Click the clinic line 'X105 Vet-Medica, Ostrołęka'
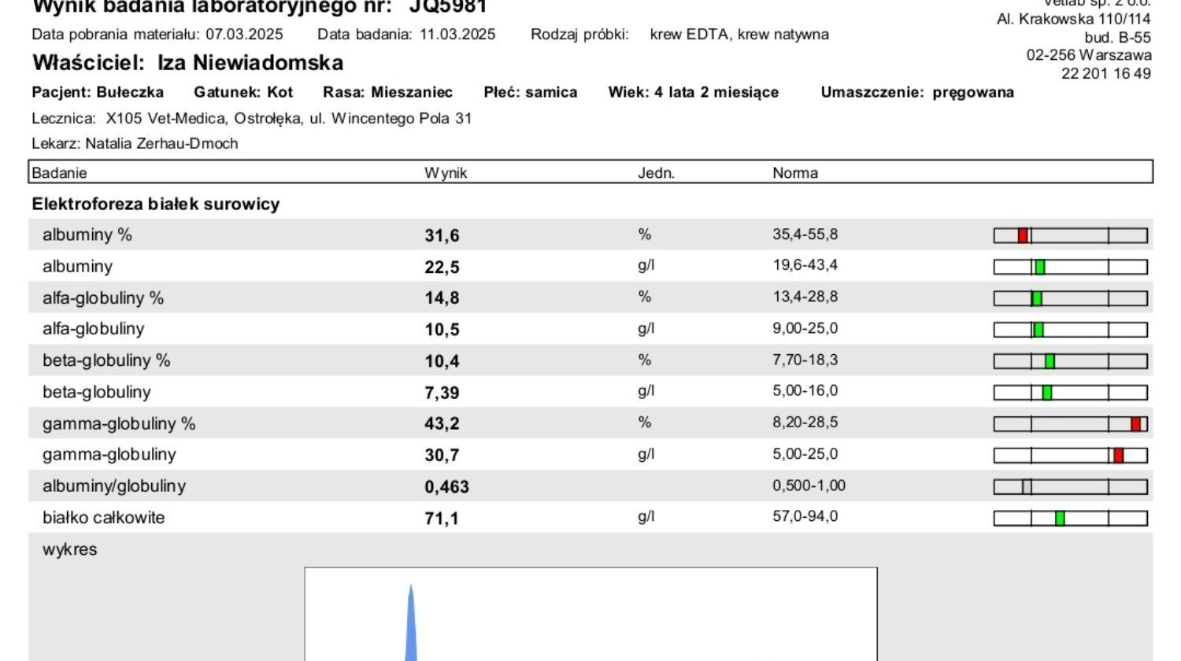This screenshot has height=661, width=1181. (202, 119)
